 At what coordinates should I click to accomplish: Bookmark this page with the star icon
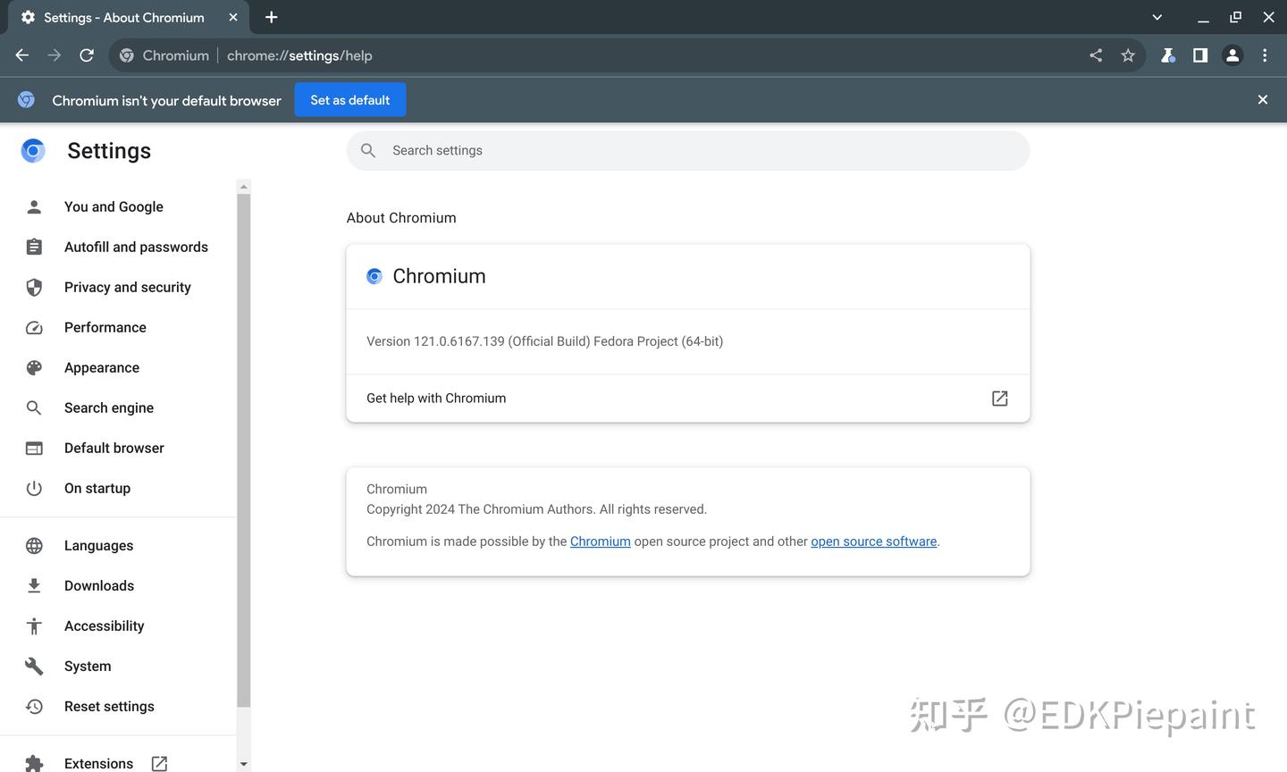pos(1128,55)
